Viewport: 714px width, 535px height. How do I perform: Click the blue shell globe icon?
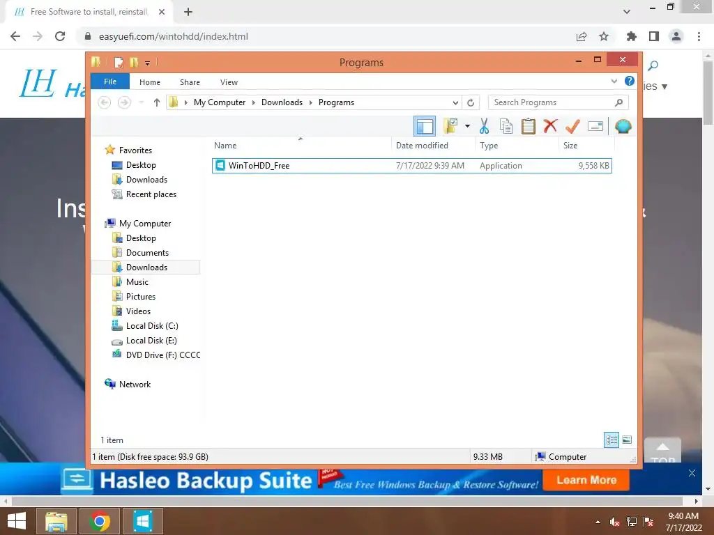(x=623, y=126)
